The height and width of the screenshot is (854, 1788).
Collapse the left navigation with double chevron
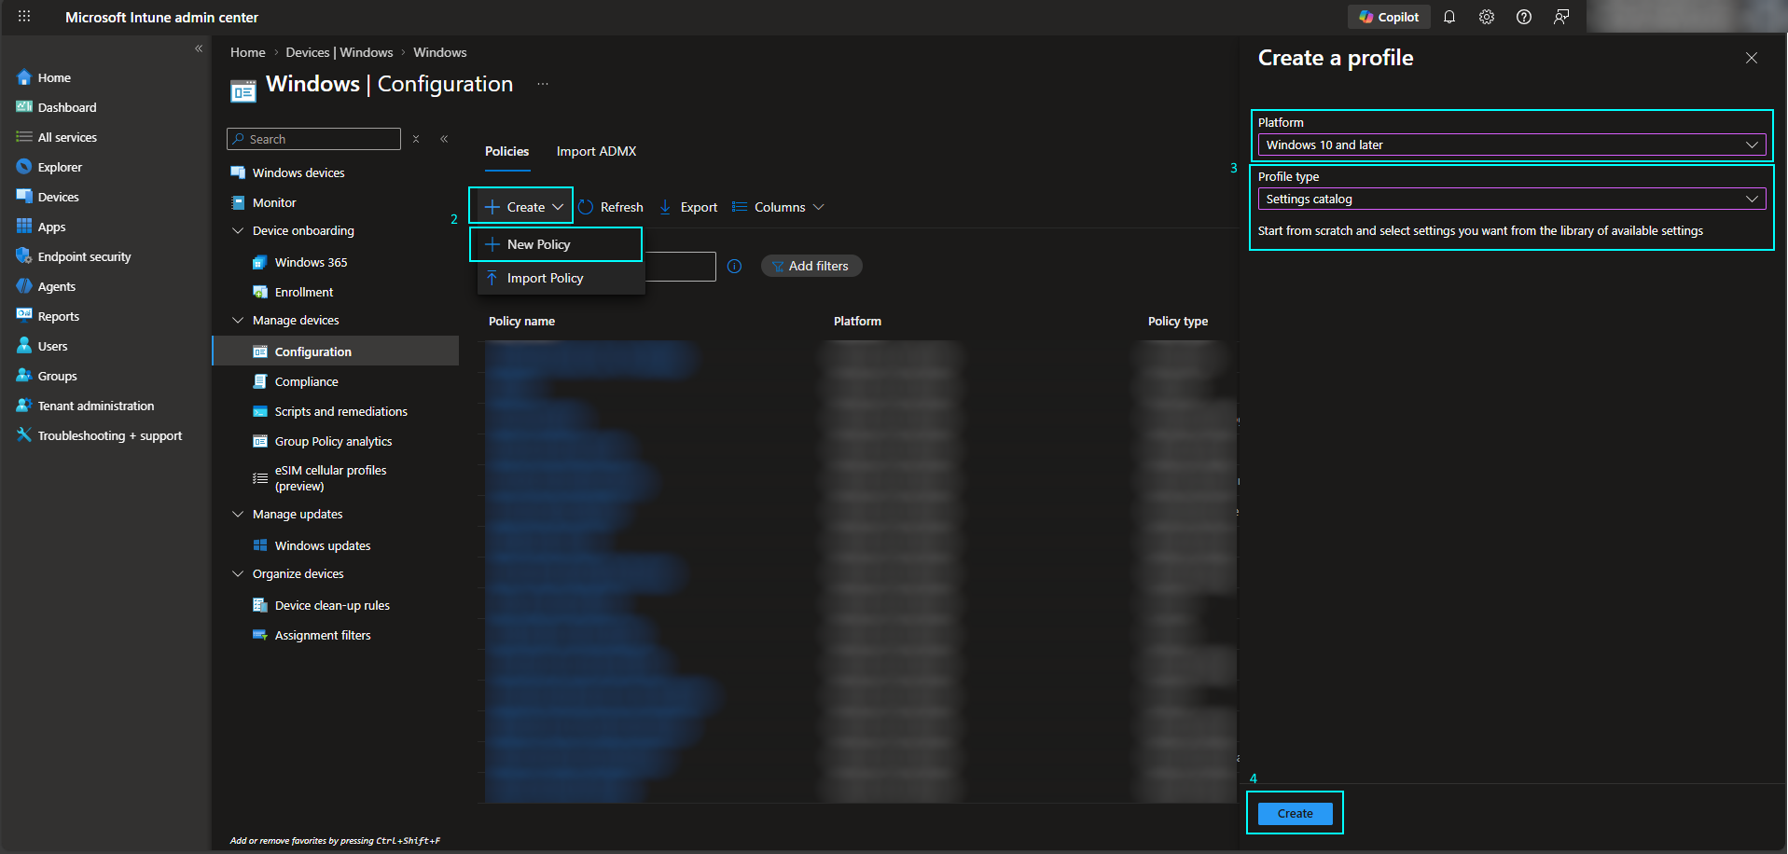coord(199,48)
